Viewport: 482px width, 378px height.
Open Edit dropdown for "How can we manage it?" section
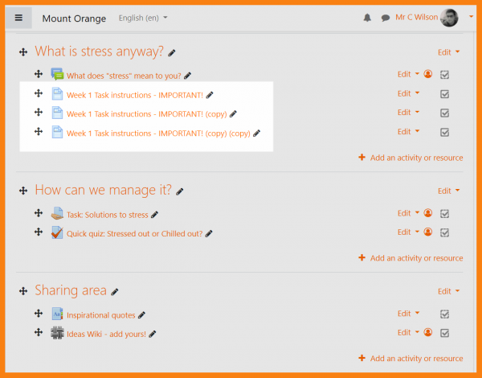448,191
